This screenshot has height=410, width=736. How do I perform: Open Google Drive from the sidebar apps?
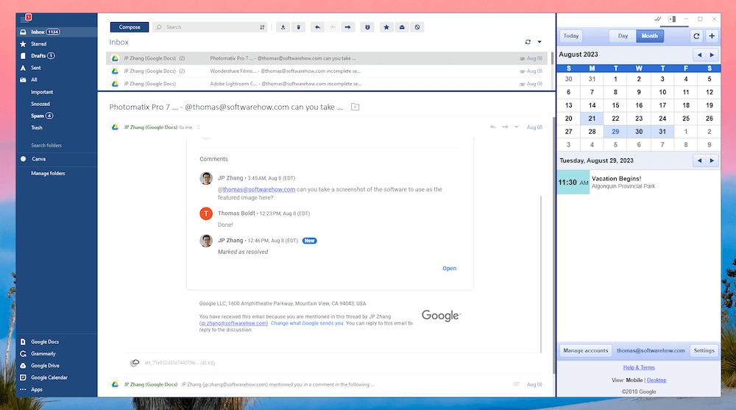coord(44,365)
